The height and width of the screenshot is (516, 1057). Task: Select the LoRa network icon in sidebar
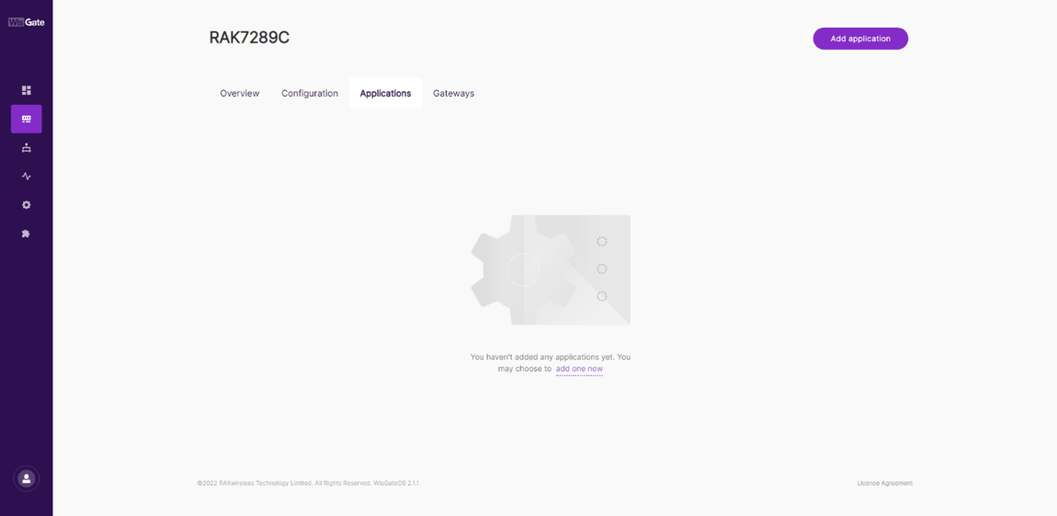[27, 120]
